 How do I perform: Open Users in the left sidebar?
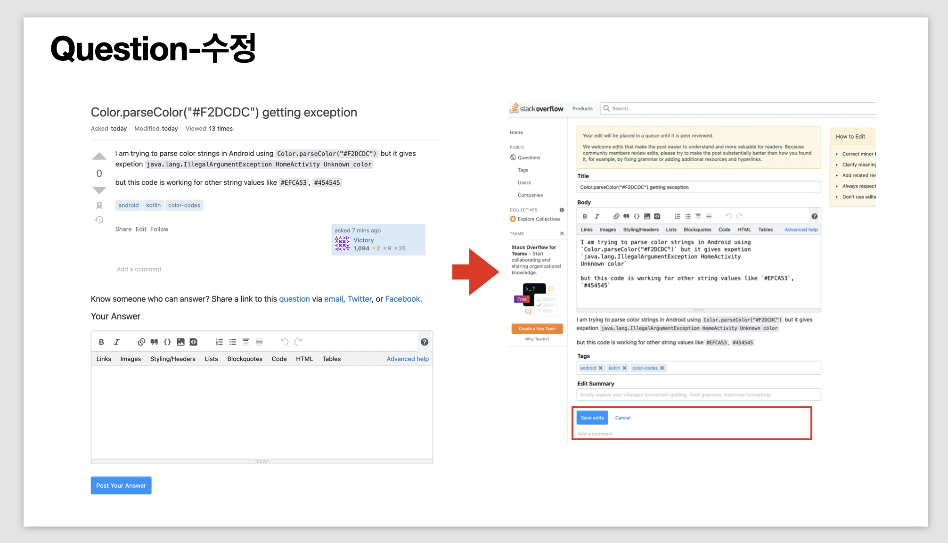(x=524, y=182)
